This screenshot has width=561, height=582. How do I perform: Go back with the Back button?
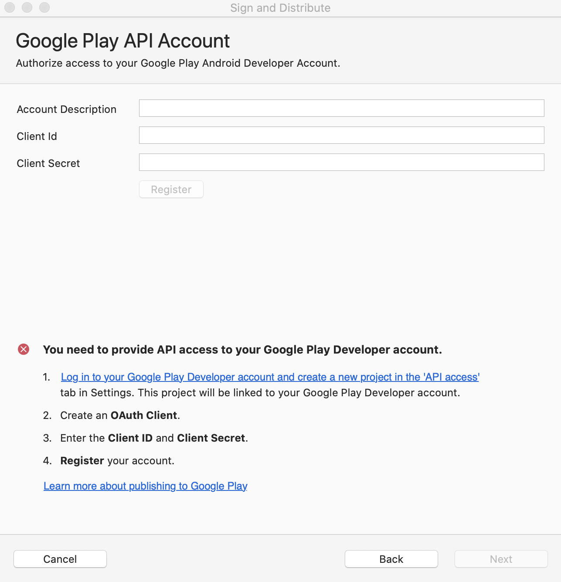[391, 559]
